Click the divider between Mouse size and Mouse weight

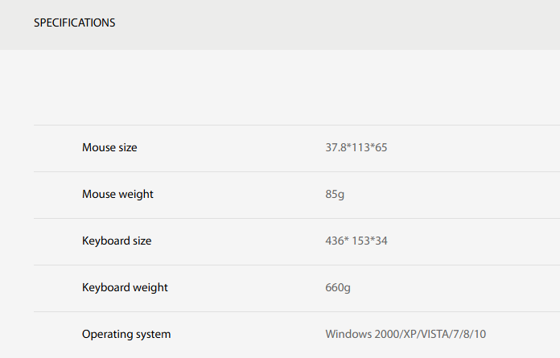click(296, 171)
